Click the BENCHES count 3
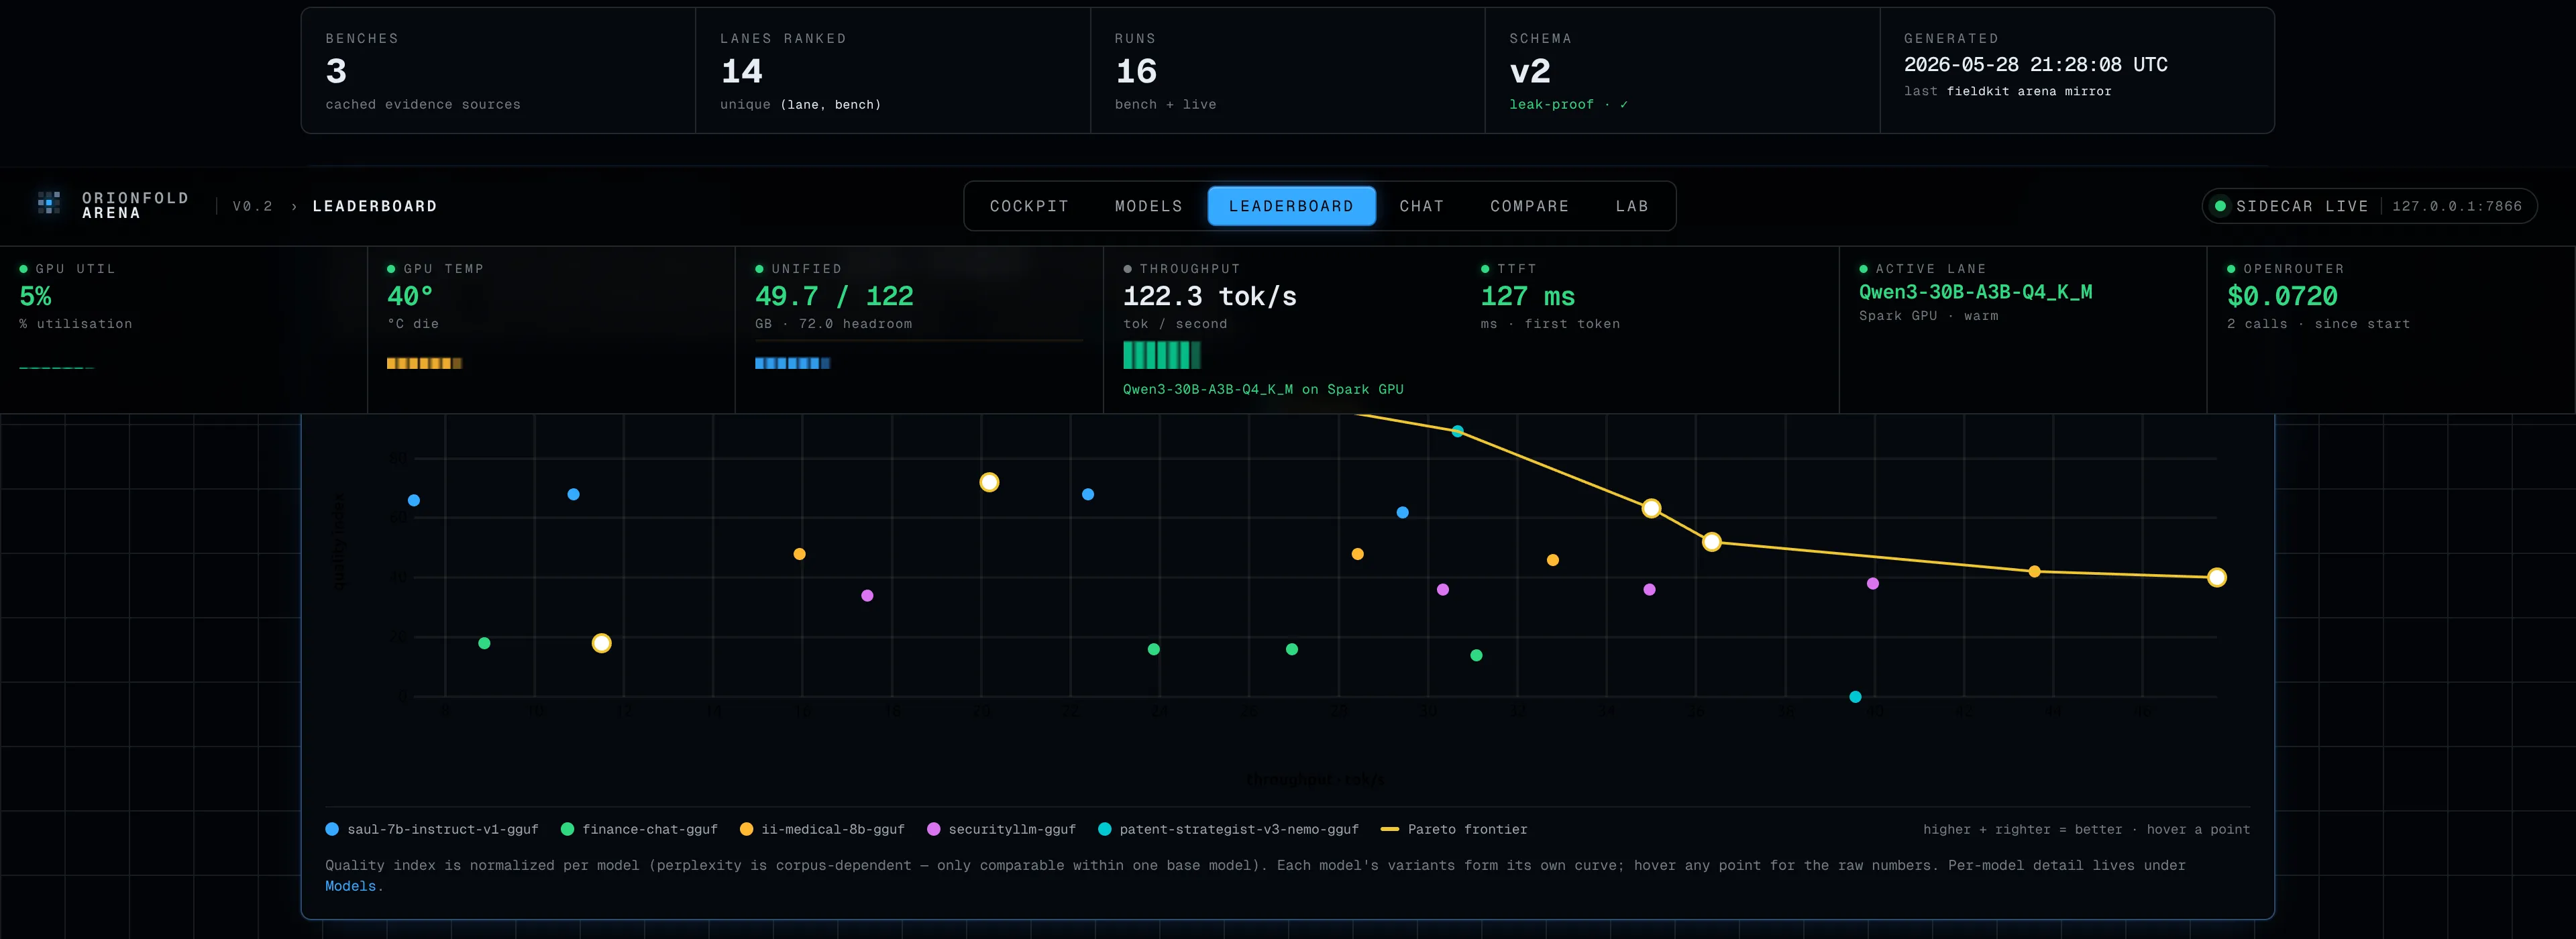Image resolution: width=2576 pixels, height=939 pixels. [336, 71]
